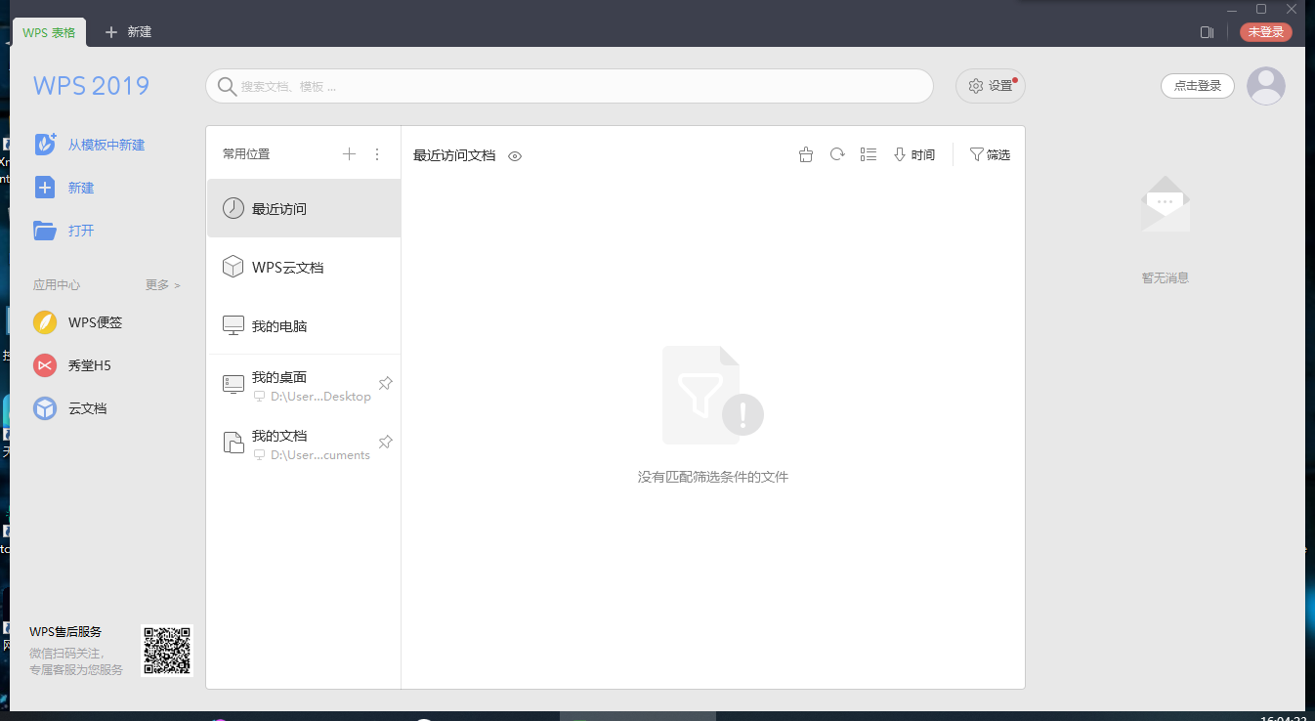This screenshot has width=1315, height=721.
Task: Click the 应用中心 heading
Action: point(57,285)
